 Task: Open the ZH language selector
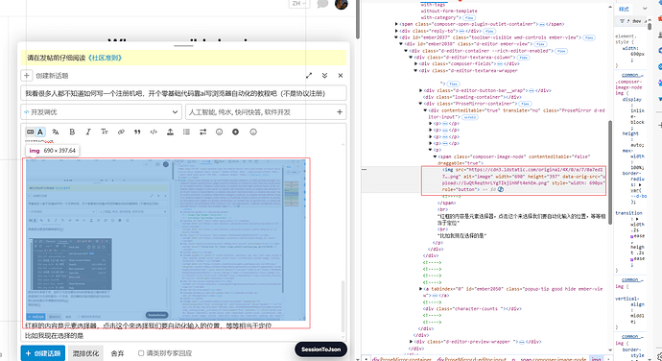299,4
